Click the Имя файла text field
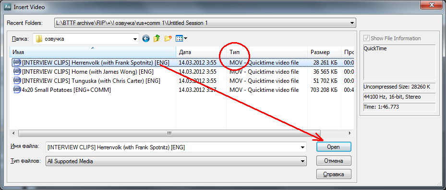Screen dimensions: 446x190 click(172, 147)
